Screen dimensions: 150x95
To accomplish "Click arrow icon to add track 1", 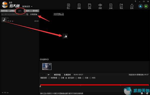I will tap(12, 21).
